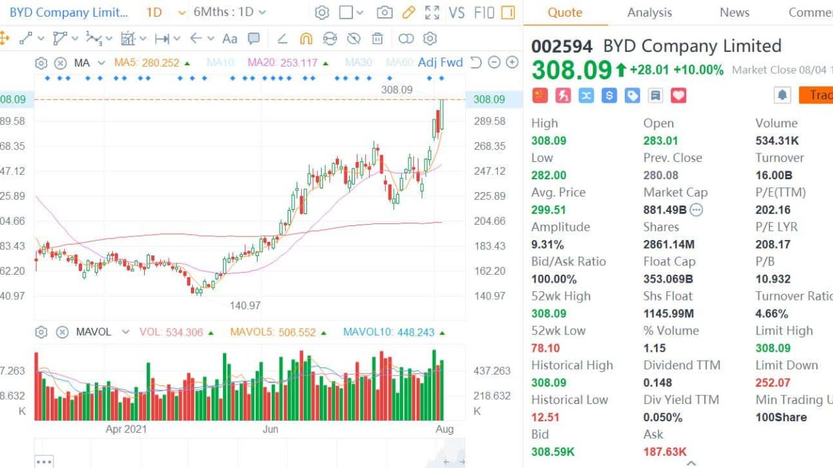Zoom out the chart with minus icon
Image resolution: width=833 pixels, height=468 pixels.
494,63
